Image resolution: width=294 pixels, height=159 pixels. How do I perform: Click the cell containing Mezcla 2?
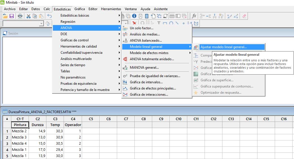[20, 131]
